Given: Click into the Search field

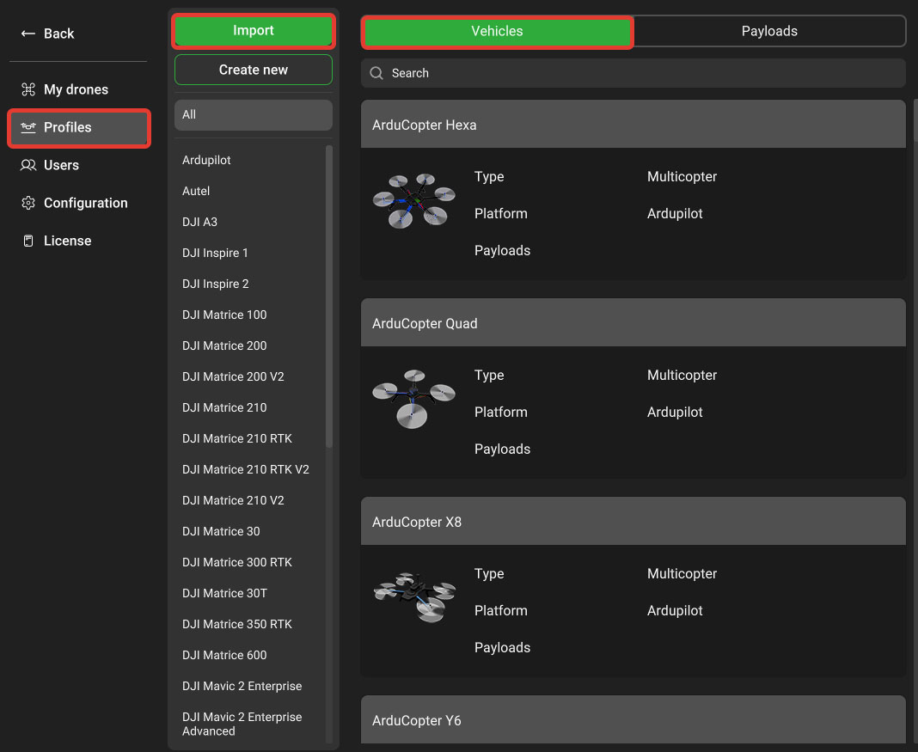Looking at the screenshot, I should coord(633,73).
